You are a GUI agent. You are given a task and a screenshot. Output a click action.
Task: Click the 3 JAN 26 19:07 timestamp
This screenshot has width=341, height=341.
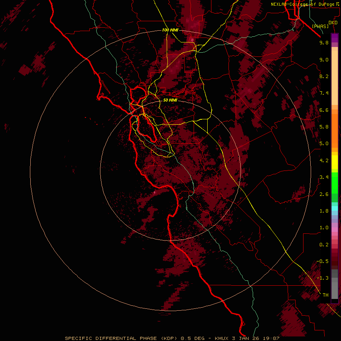pyautogui.click(x=256, y=338)
